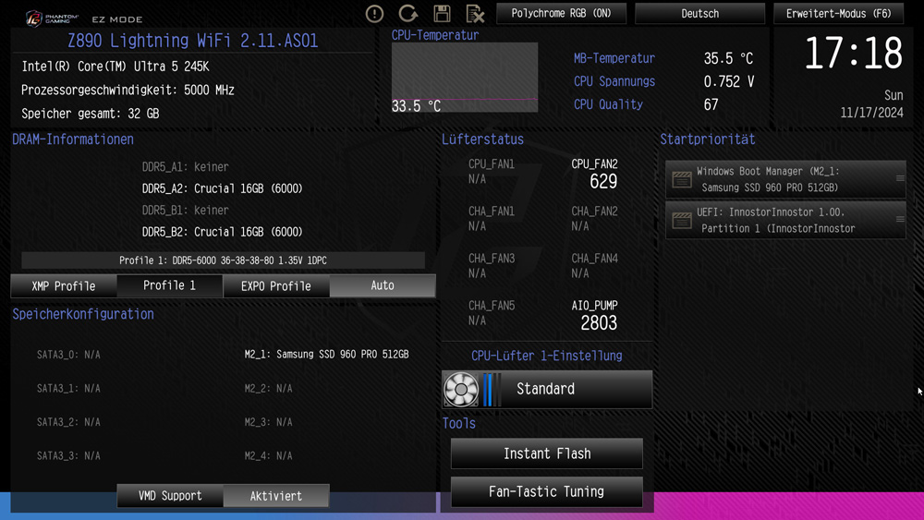Click CHA_FAN3 N/A status

[478, 273]
